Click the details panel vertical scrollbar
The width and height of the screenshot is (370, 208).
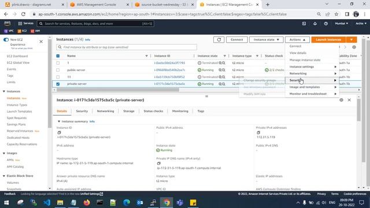point(358,110)
